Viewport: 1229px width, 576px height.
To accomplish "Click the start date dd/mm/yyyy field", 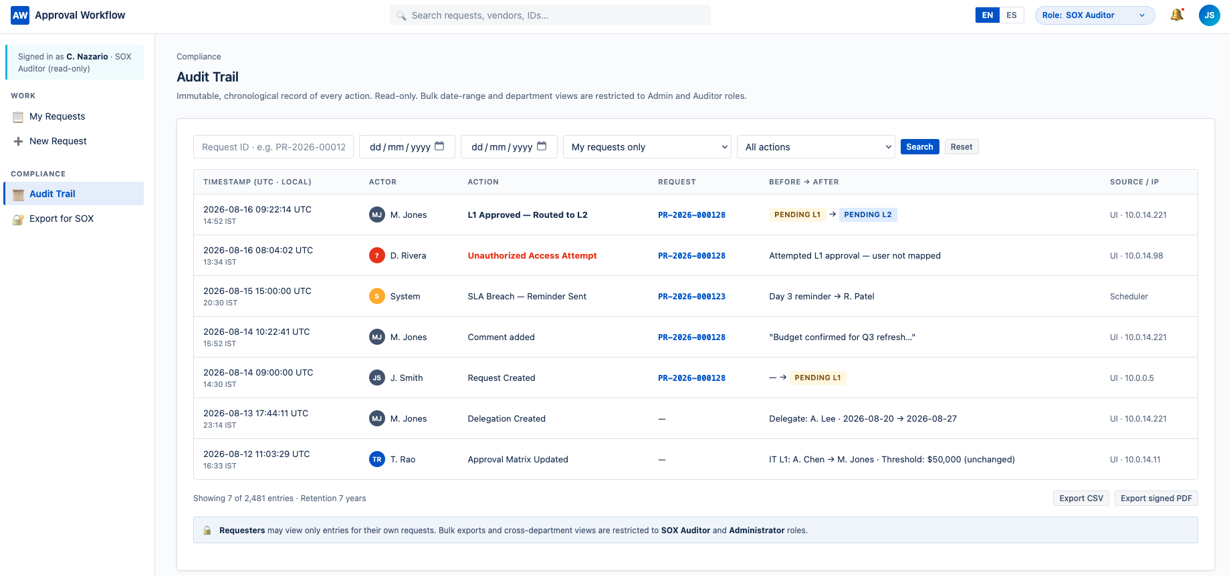I will point(407,147).
